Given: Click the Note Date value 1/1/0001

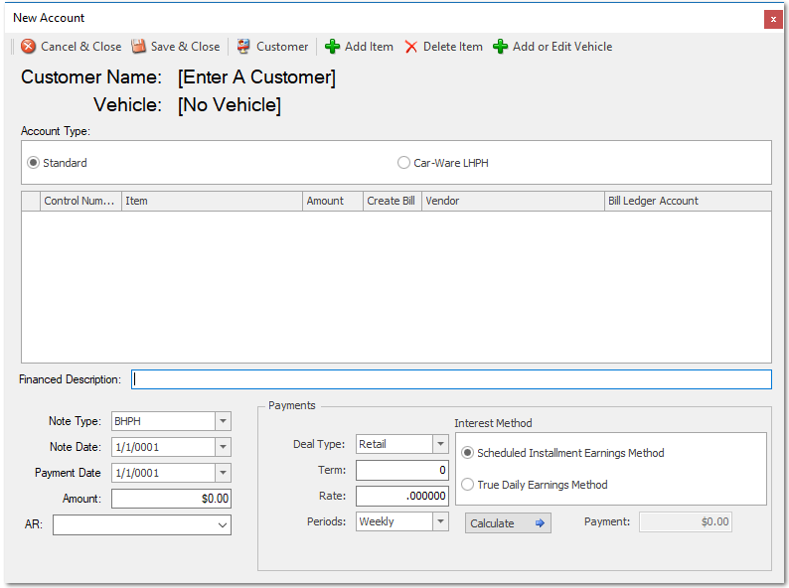Looking at the screenshot, I should [137, 447].
